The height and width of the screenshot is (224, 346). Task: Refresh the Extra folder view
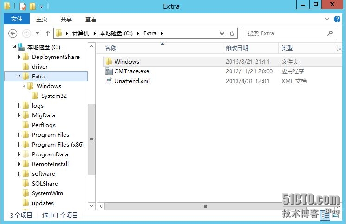[232, 33]
